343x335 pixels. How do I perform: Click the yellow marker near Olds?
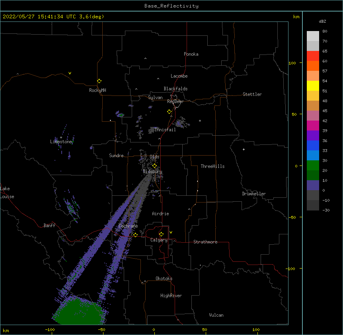tap(154, 166)
